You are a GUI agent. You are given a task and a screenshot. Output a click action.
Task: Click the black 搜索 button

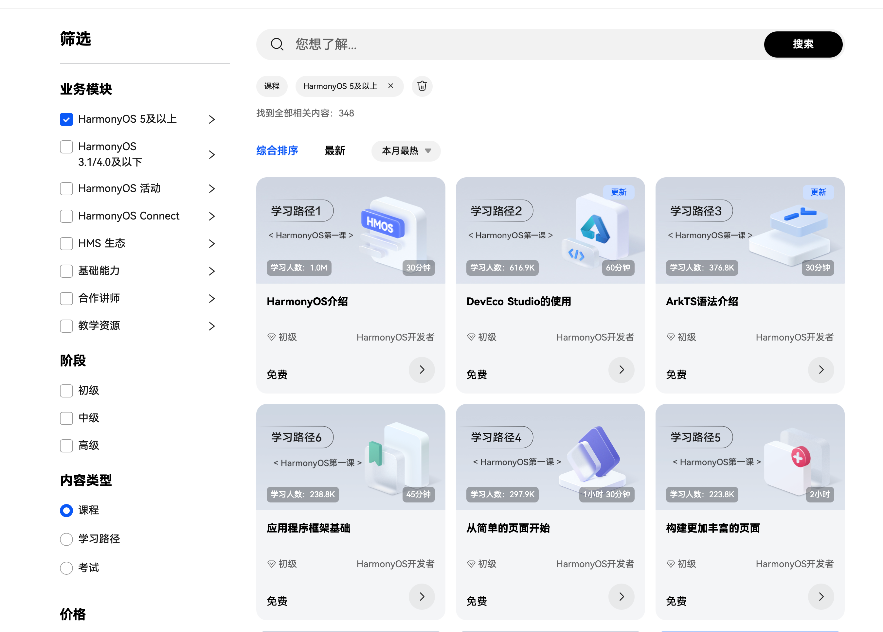[803, 44]
